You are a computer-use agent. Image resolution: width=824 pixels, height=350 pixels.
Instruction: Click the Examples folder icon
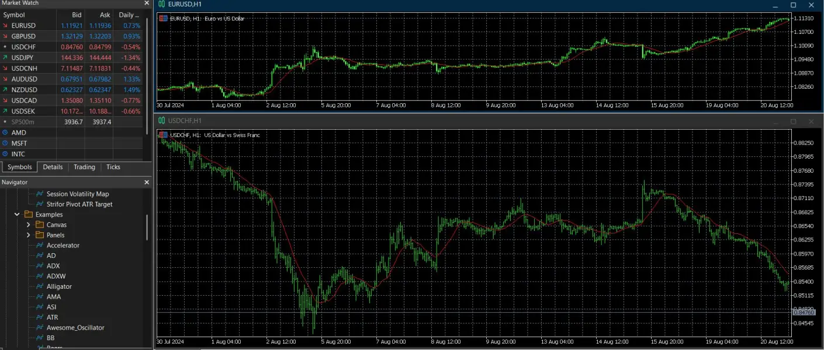tap(29, 215)
